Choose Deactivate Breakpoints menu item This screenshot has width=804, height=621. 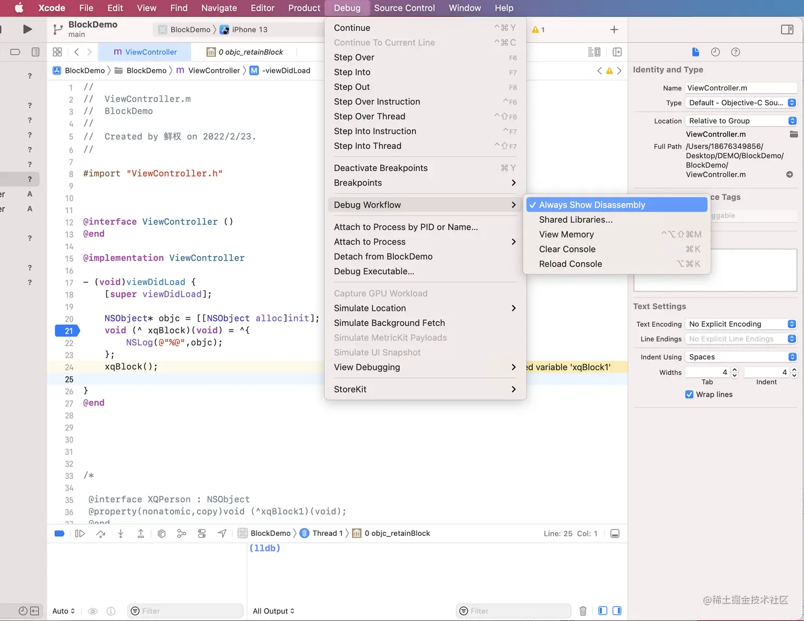[x=425, y=168]
